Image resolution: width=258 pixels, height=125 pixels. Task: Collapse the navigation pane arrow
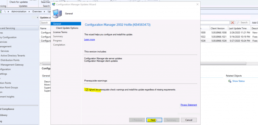pyautogui.click(x=38, y=17)
